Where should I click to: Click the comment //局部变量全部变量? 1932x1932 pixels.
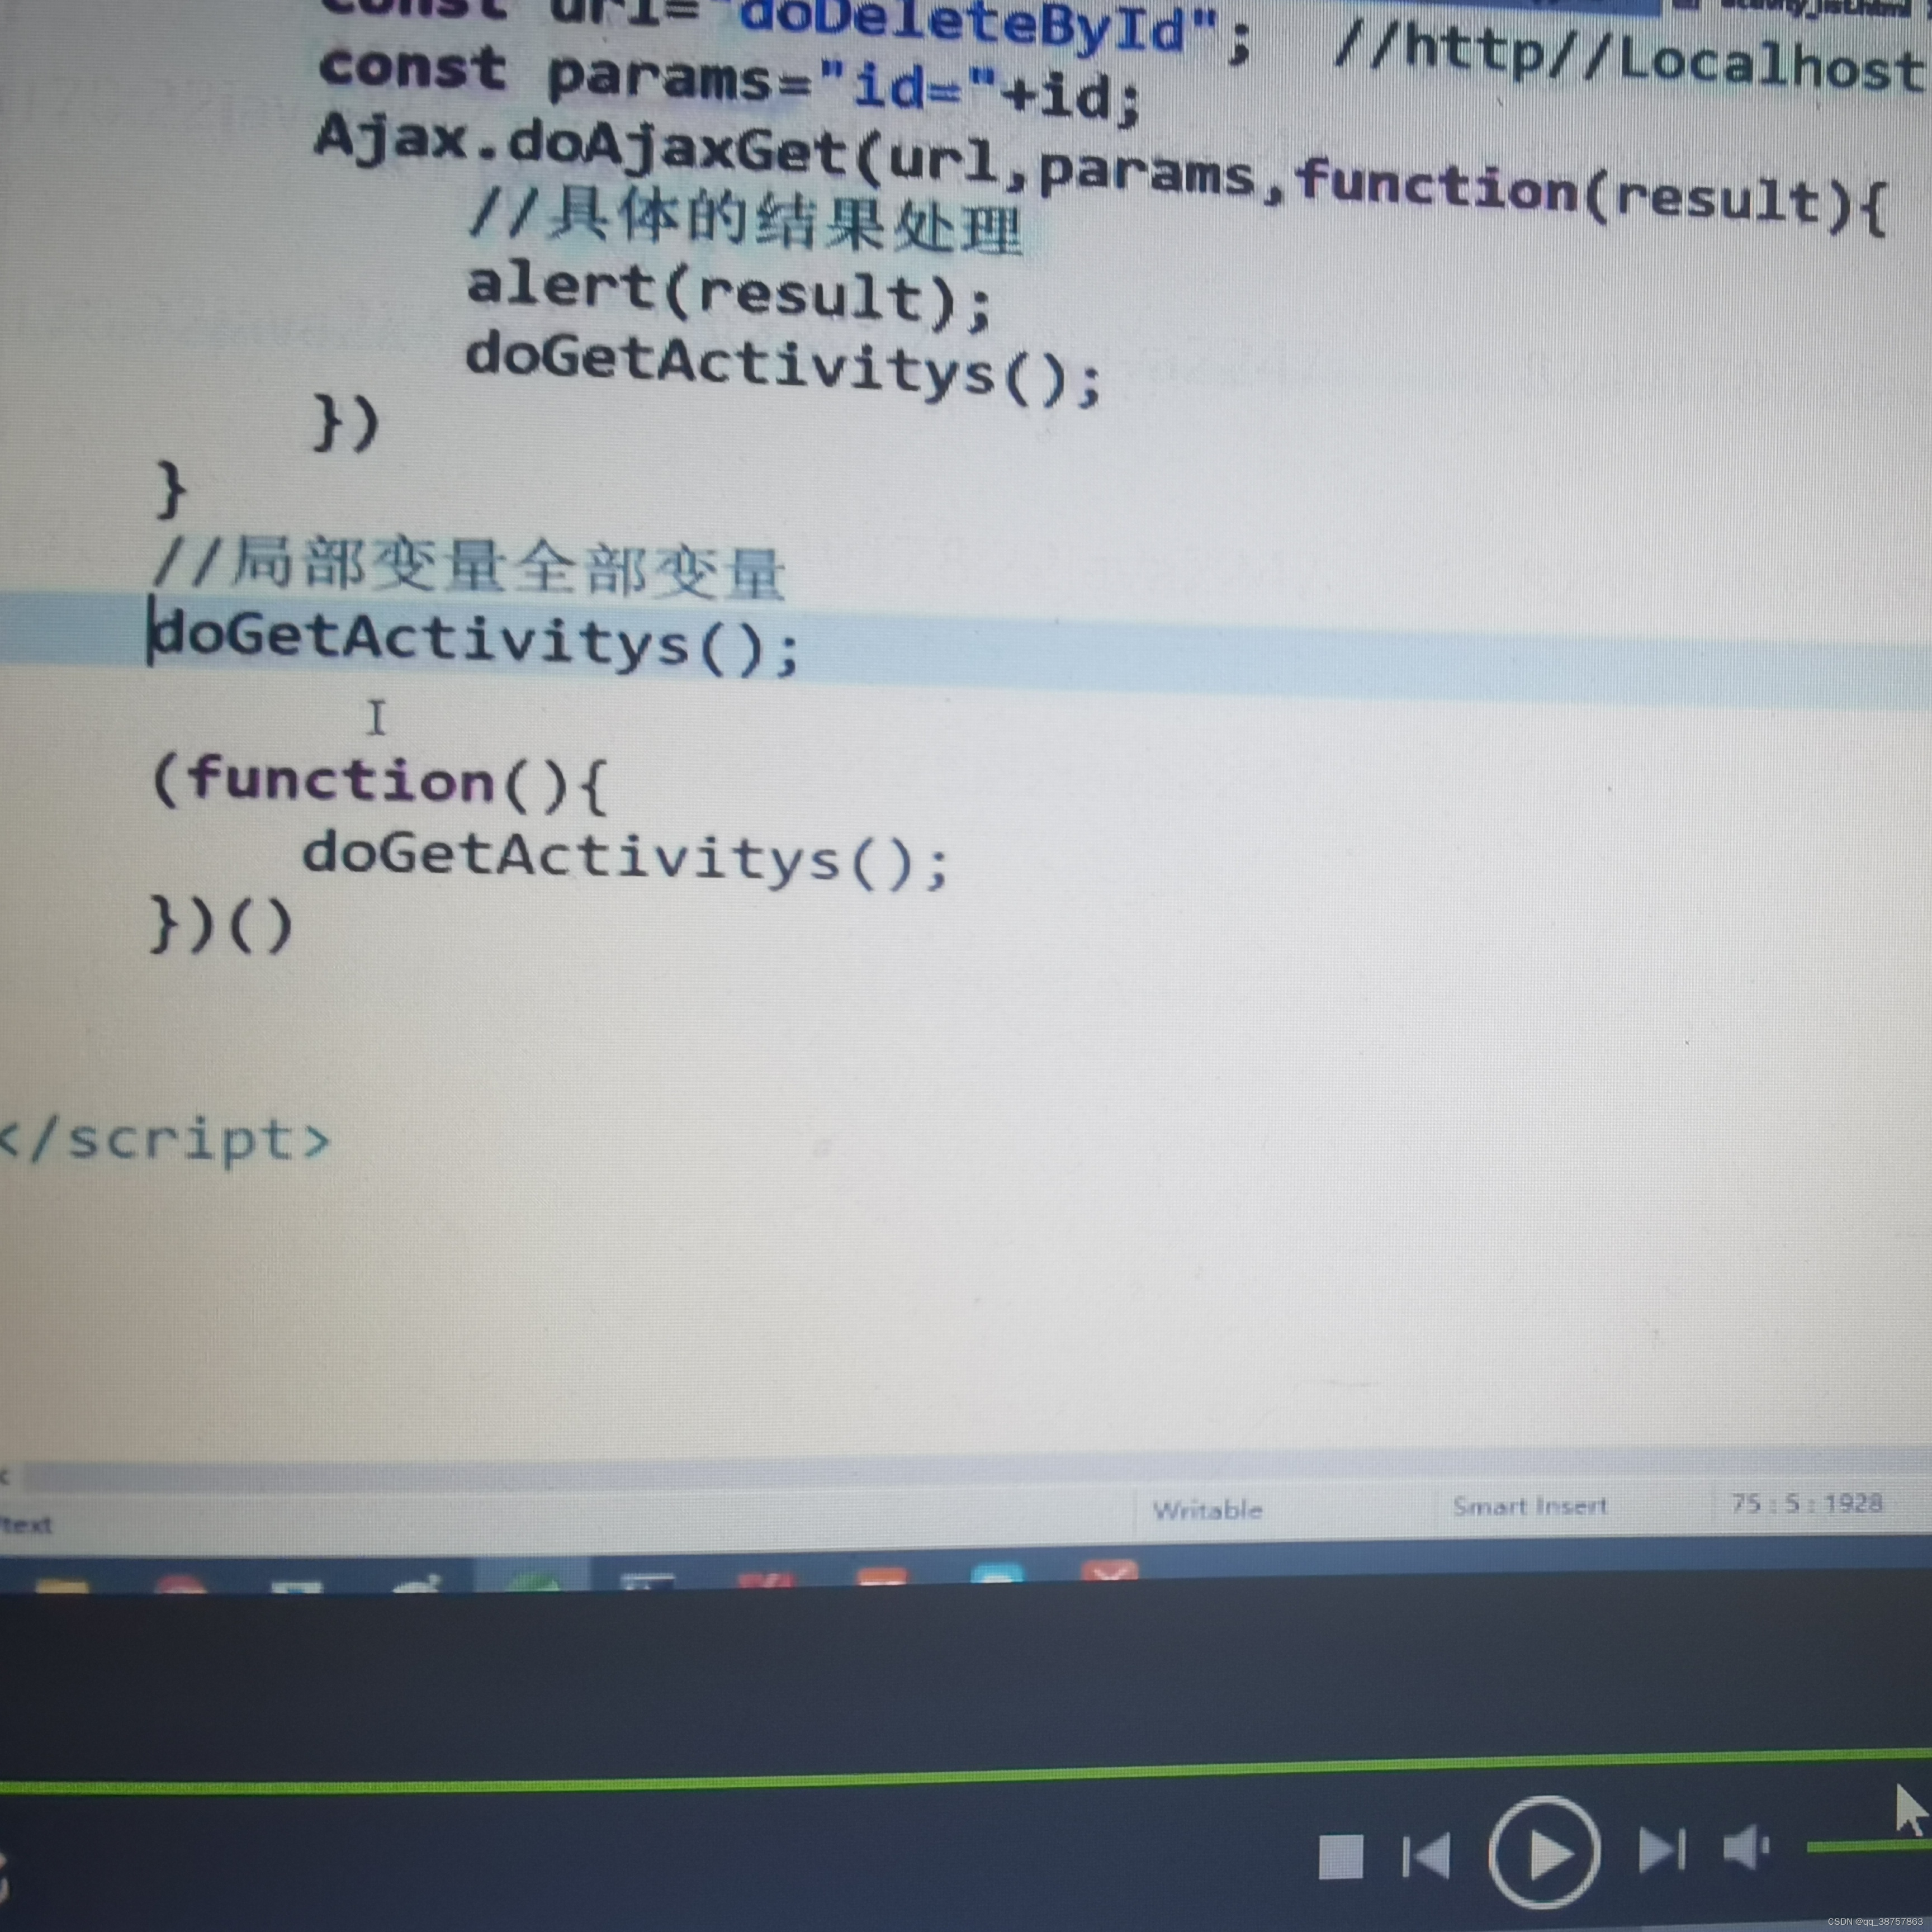(x=468, y=567)
